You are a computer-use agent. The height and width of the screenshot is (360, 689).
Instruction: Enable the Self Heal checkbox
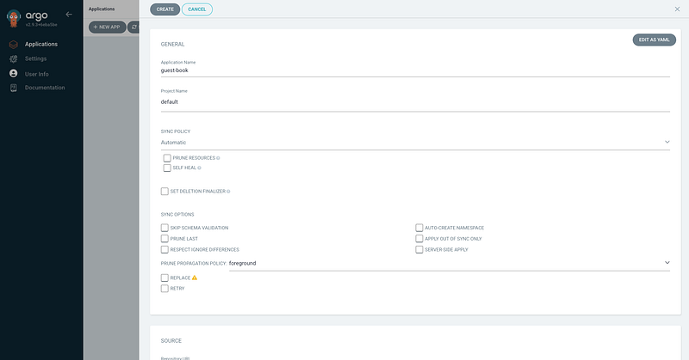tap(167, 168)
